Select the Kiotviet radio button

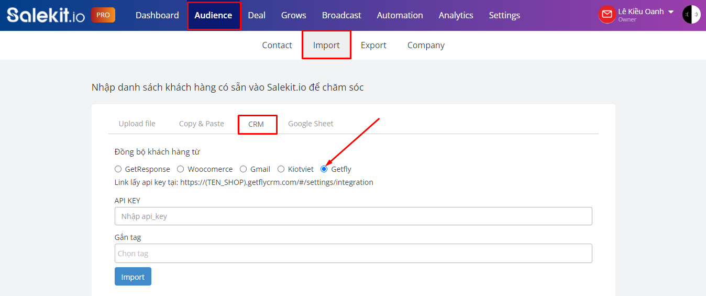(x=281, y=169)
